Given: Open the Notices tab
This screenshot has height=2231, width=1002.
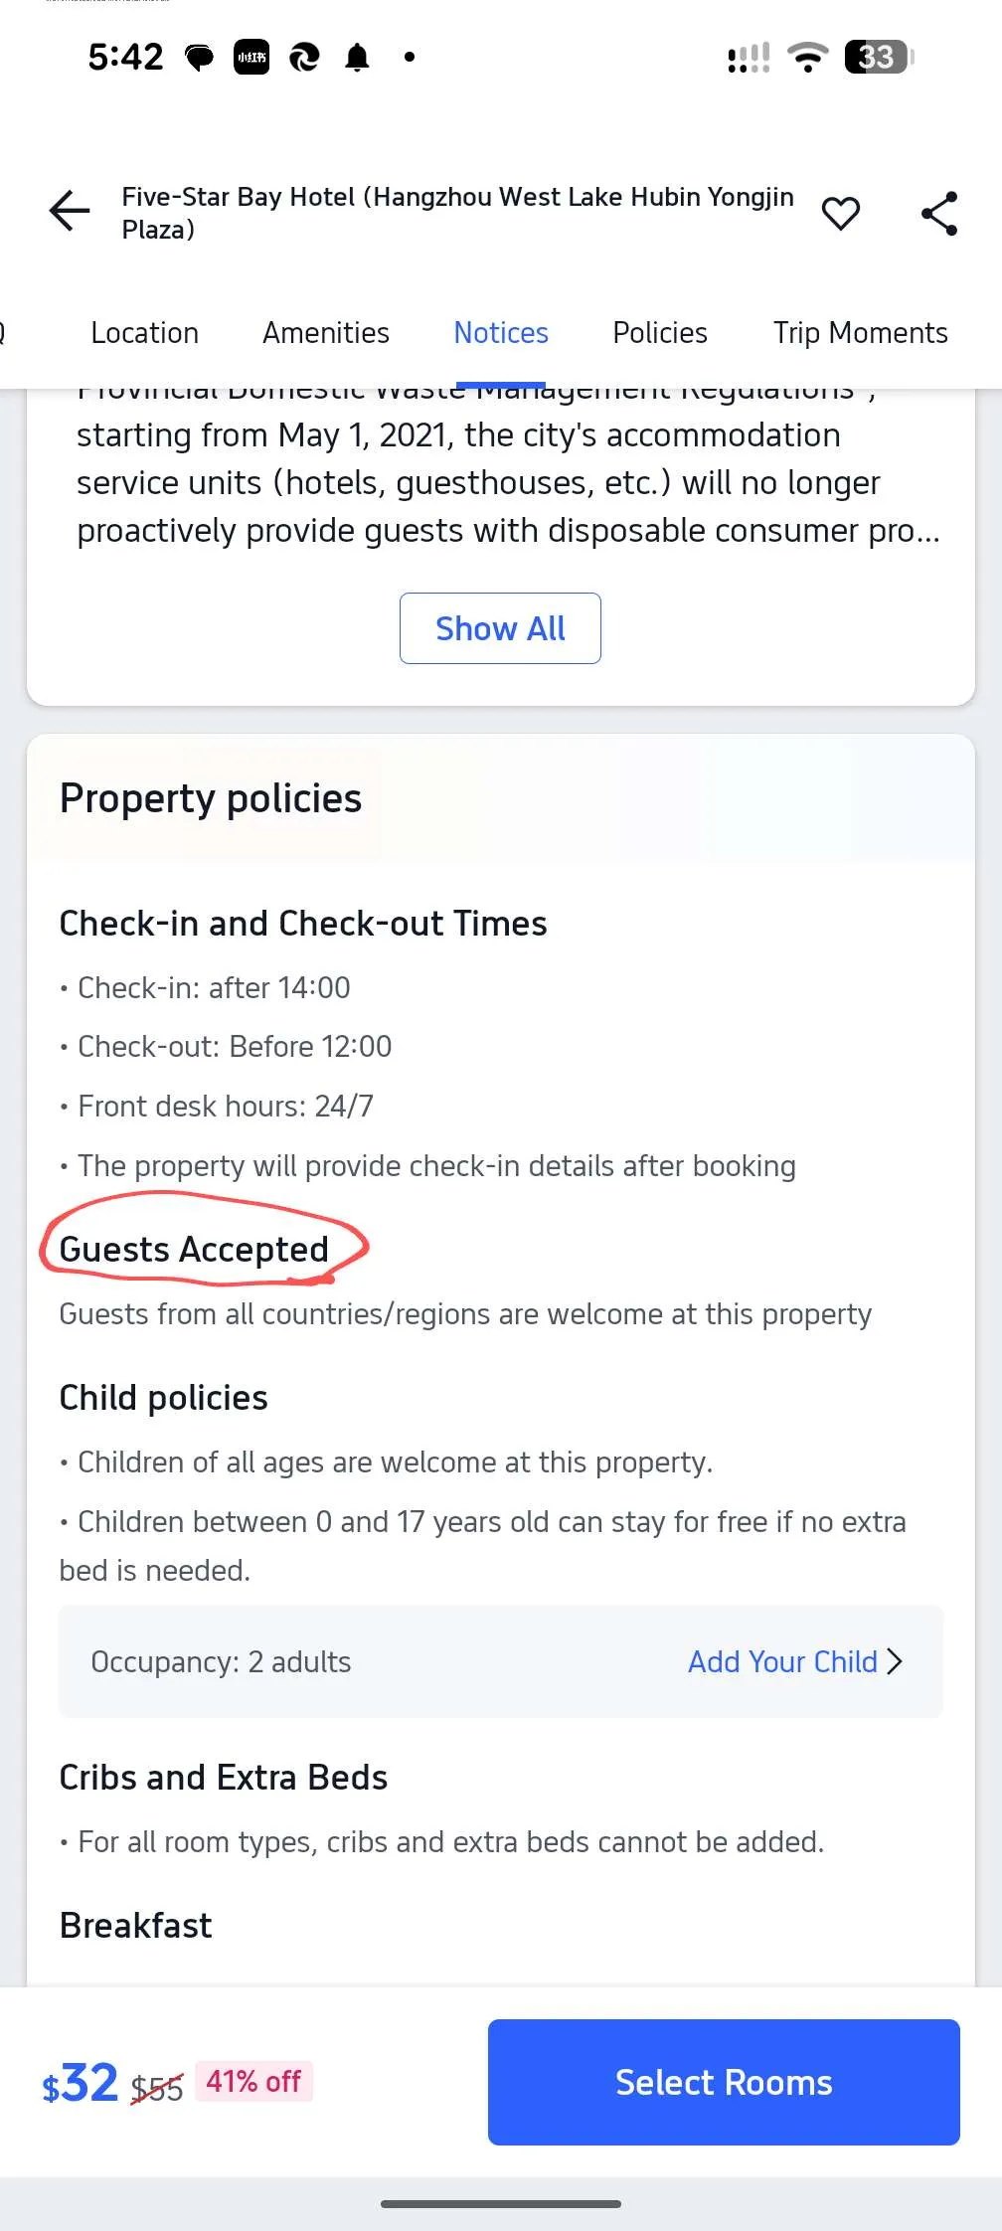Looking at the screenshot, I should click(x=501, y=333).
